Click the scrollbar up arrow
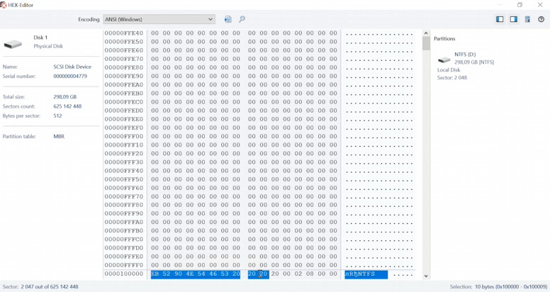This screenshot has height=292, width=550. point(426,33)
